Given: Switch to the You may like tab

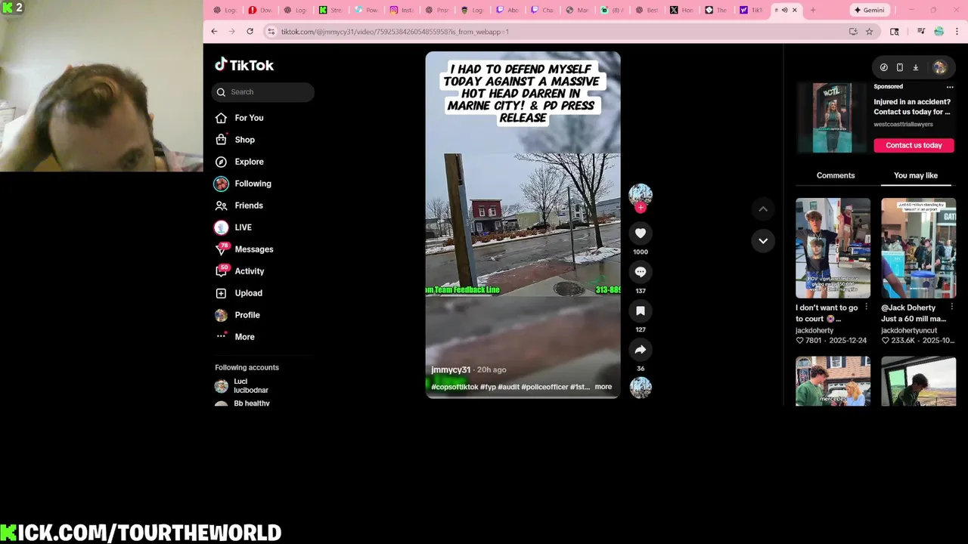Looking at the screenshot, I should [x=916, y=175].
